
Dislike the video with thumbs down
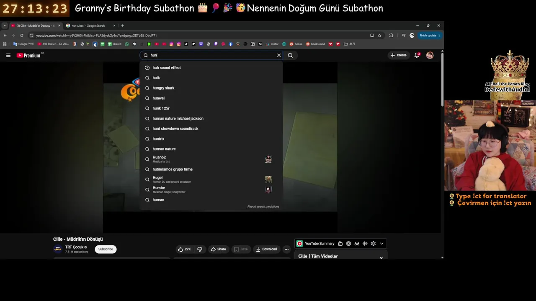pos(200,249)
